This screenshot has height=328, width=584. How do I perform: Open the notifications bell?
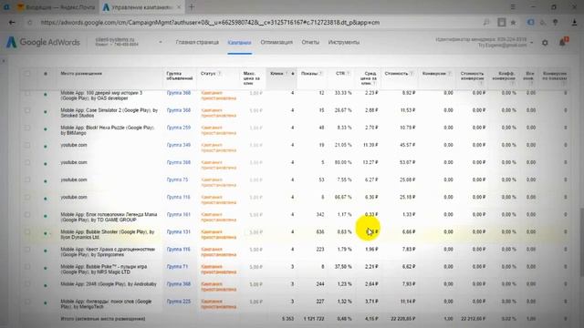[x=563, y=43]
